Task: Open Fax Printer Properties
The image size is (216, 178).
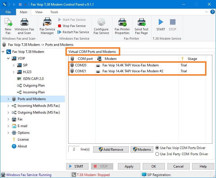Action: pos(122,26)
